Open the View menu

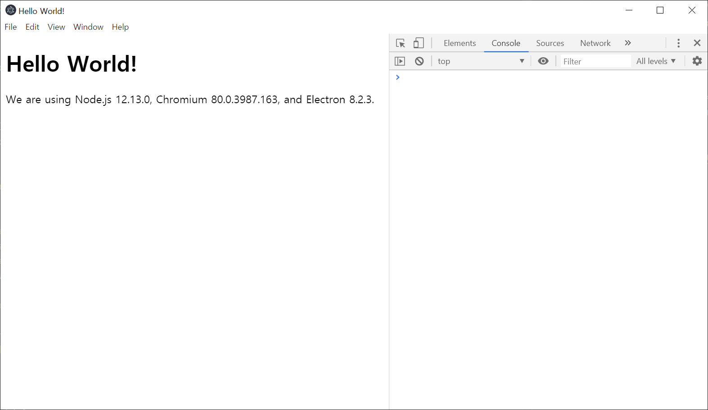(x=56, y=27)
